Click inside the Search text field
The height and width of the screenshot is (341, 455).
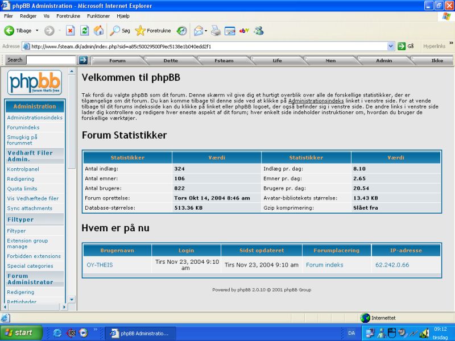point(50,60)
